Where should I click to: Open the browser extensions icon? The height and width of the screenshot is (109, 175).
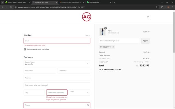162,7
